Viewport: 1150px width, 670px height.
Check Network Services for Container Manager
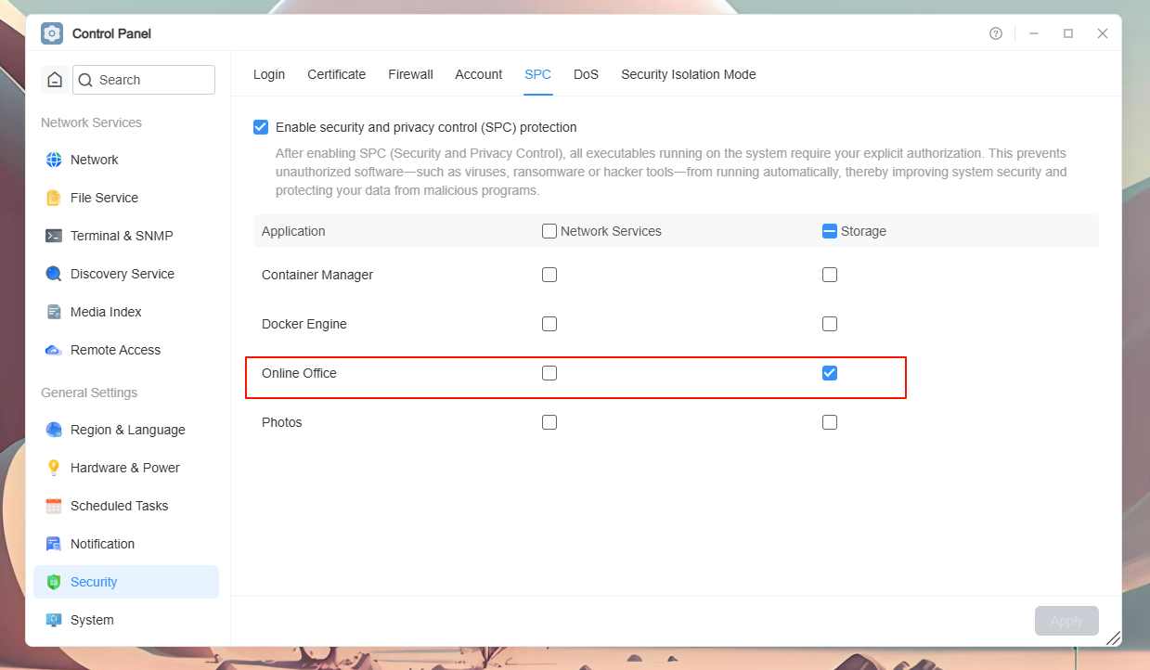point(549,275)
